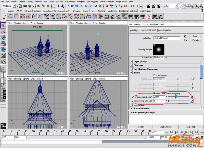
Task: Click the NURBS circle shelf icon
Action: pos(10,16)
